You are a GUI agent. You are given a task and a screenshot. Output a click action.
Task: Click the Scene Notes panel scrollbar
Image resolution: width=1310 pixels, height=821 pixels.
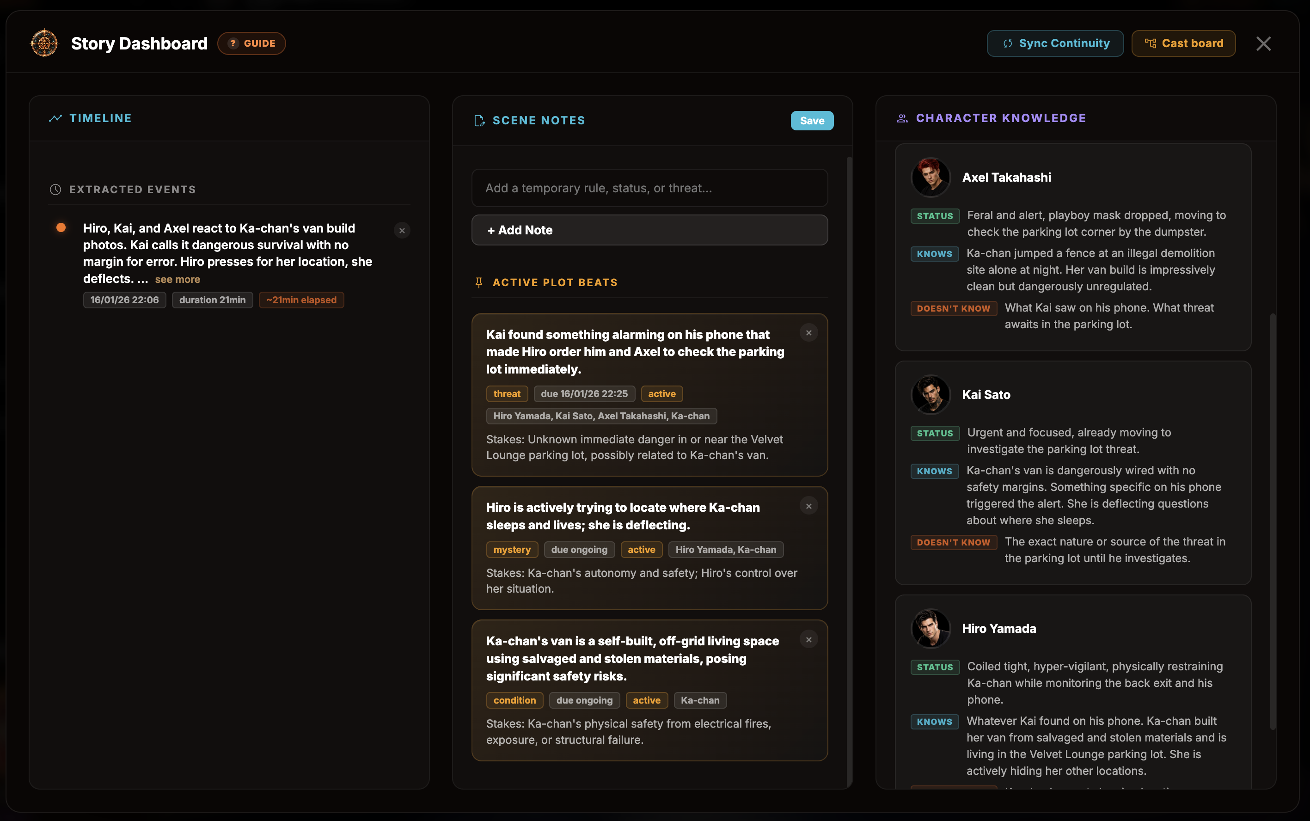849,472
